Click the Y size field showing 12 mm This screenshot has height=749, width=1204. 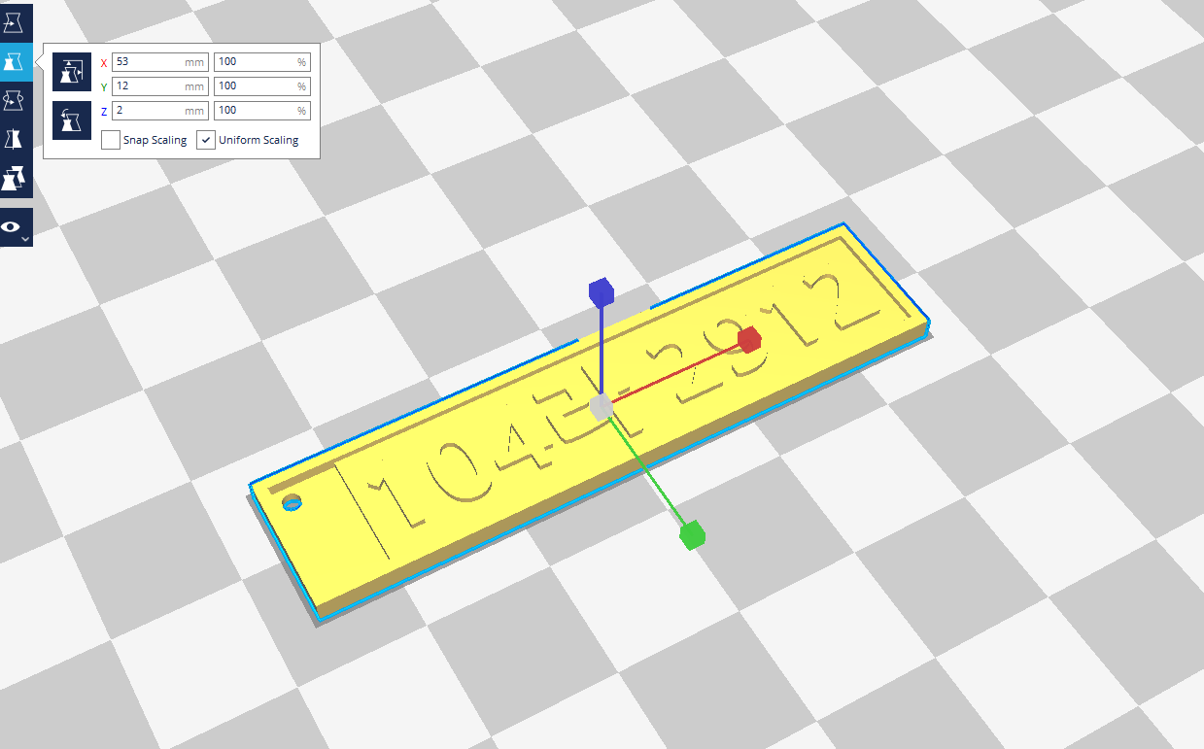[160, 85]
